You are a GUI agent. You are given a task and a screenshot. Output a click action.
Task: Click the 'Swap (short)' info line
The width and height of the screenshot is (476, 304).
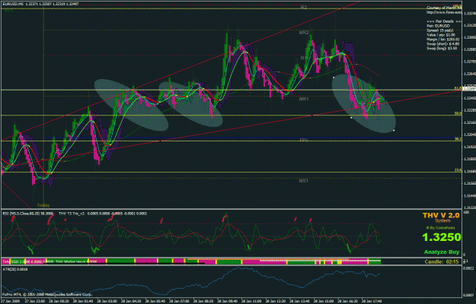[x=443, y=43]
